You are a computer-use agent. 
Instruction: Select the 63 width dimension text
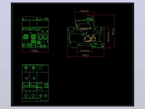(35, 51)
